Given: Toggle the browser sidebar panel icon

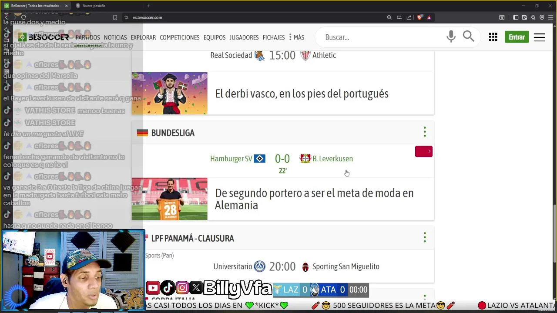Looking at the screenshot, I should (x=516, y=17).
